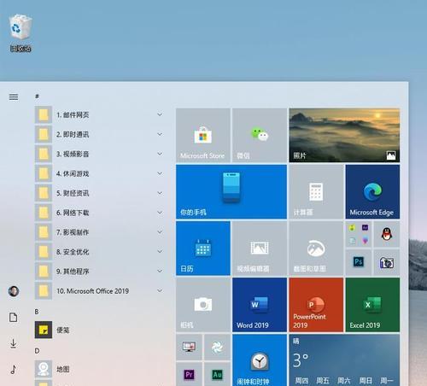Expand the 4. 休闲游戏 folder chevron
Viewport: 427px width, 386px height.
(x=160, y=173)
